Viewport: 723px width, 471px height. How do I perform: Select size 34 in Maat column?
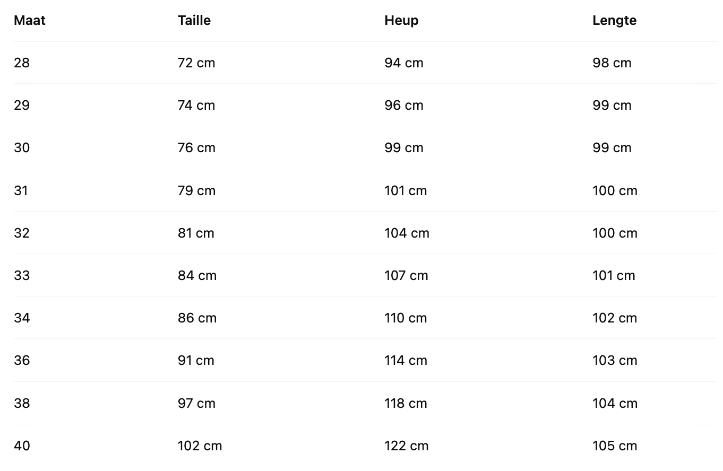(22, 318)
